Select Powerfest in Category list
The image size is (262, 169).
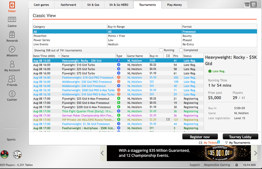coord(70,36)
